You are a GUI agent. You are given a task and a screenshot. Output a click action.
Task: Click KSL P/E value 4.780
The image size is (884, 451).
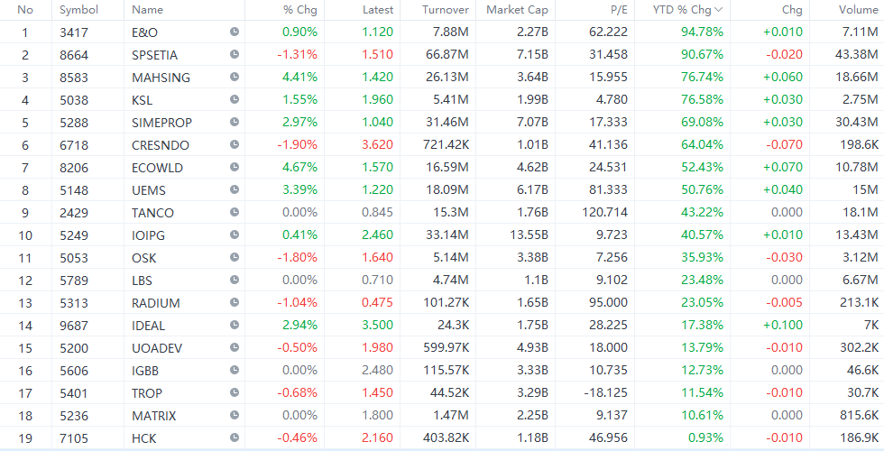pyautogui.click(x=612, y=100)
